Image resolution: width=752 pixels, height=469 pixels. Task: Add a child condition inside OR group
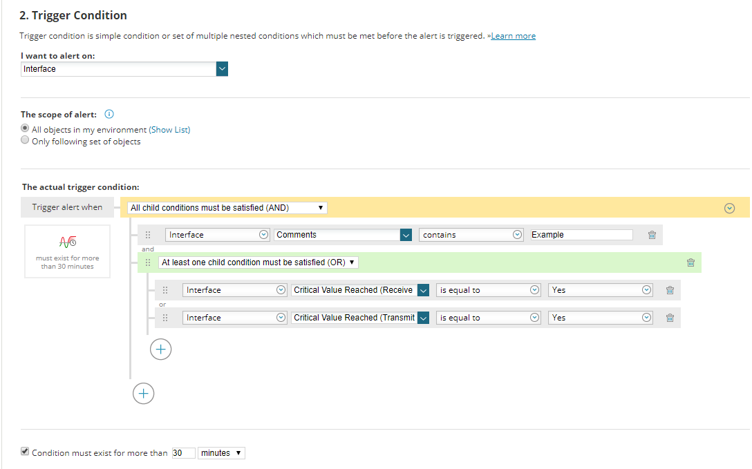click(160, 350)
